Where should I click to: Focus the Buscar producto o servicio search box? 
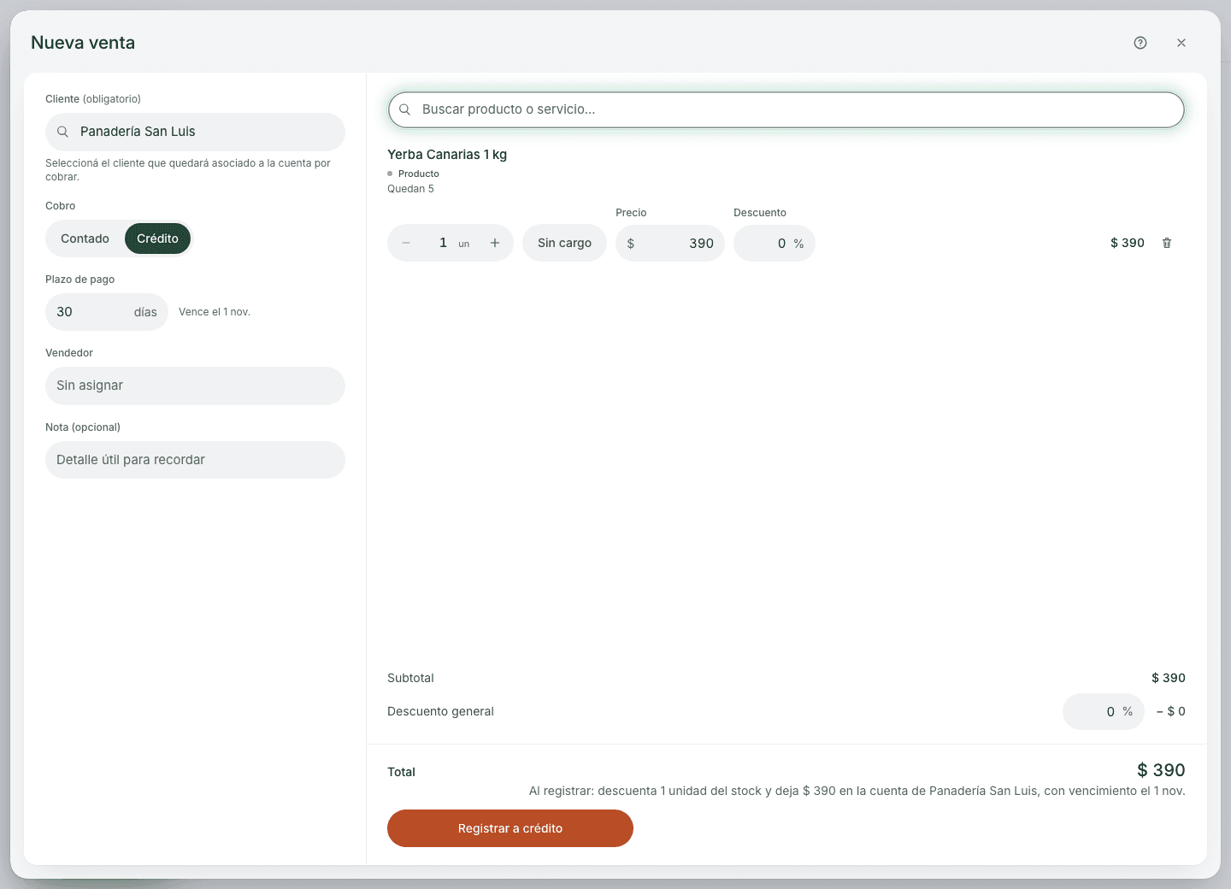[x=786, y=109]
